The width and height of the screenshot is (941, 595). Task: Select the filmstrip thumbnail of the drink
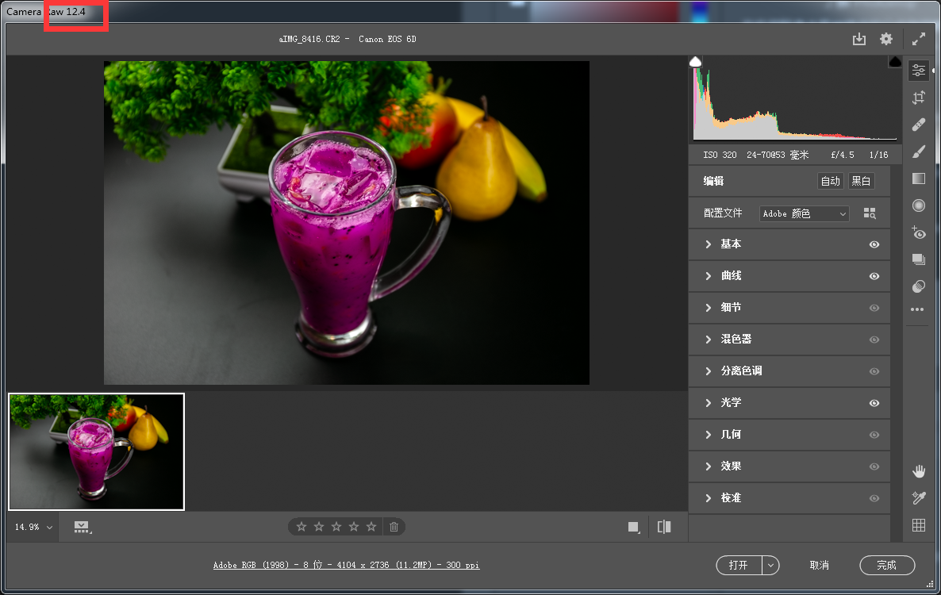[96, 451]
